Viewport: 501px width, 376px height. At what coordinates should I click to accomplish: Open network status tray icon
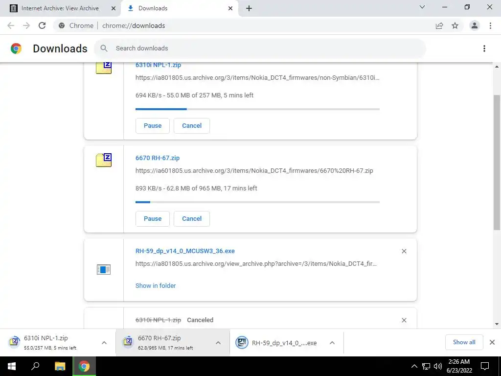pyautogui.click(x=426, y=366)
